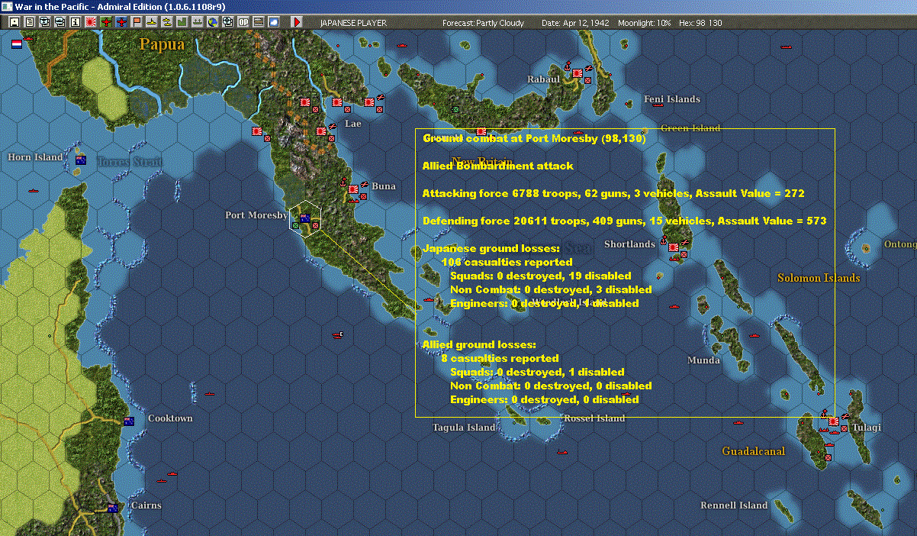Screen dimensions: 917x536
Task: Click the information 'i' toolbar icon
Action: pos(76,23)
